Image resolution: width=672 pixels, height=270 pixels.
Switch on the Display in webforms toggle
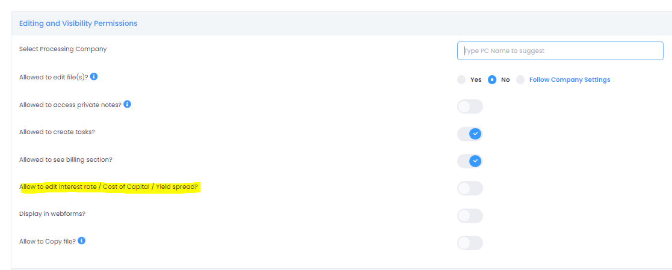[x=470, y=215]
